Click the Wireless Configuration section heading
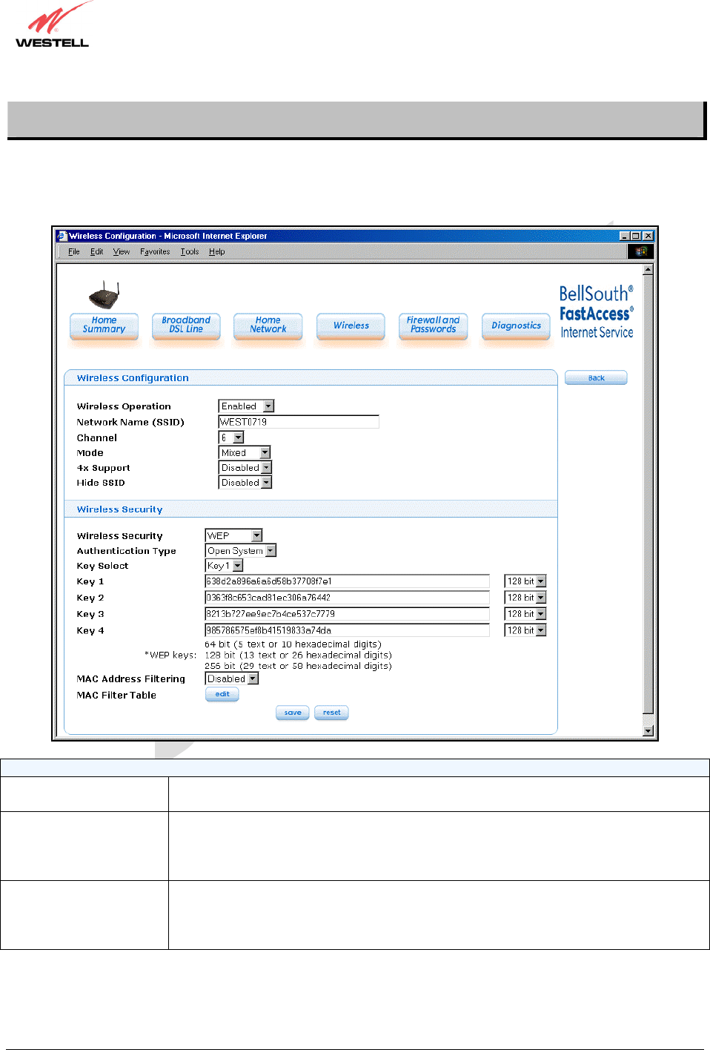Viewport: 710px width, 1050px height. point(133,378)
